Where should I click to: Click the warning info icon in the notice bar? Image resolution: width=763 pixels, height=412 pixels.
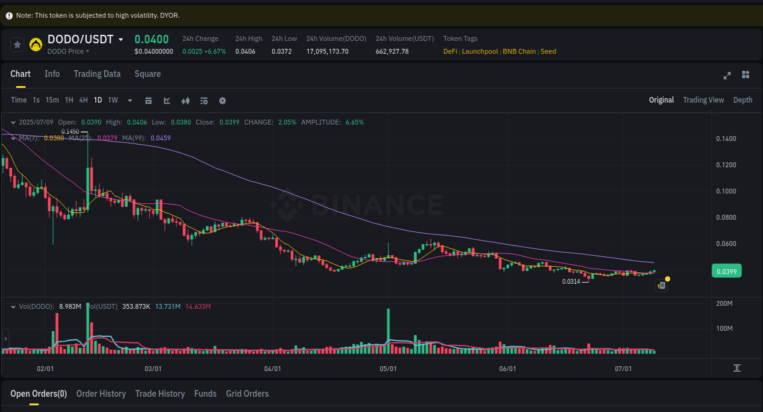(x=9, y=15)
